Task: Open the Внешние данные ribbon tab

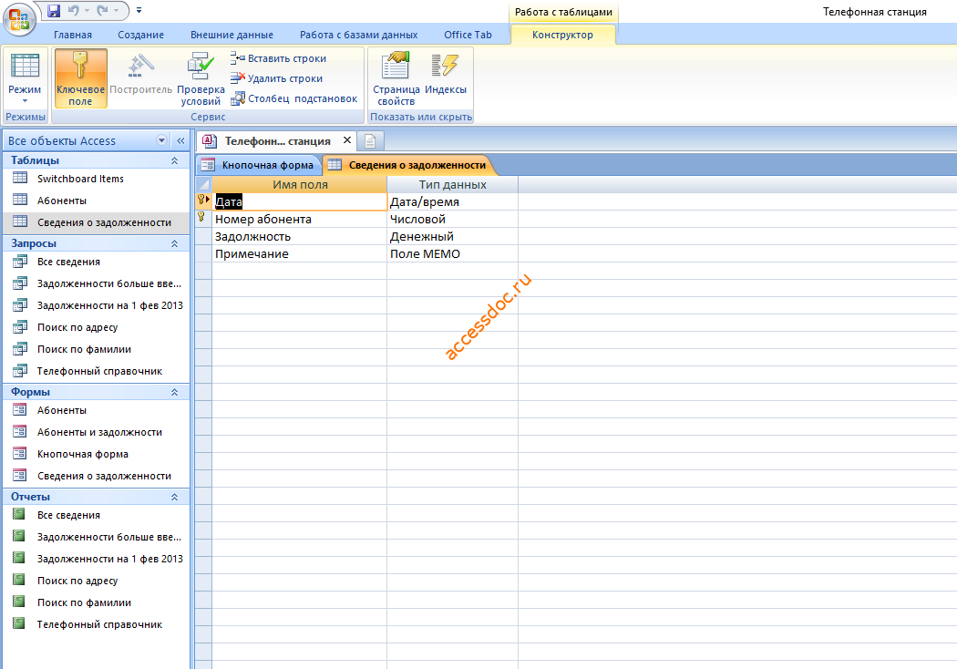Action: pyautogui.click(x=232, y=35)
